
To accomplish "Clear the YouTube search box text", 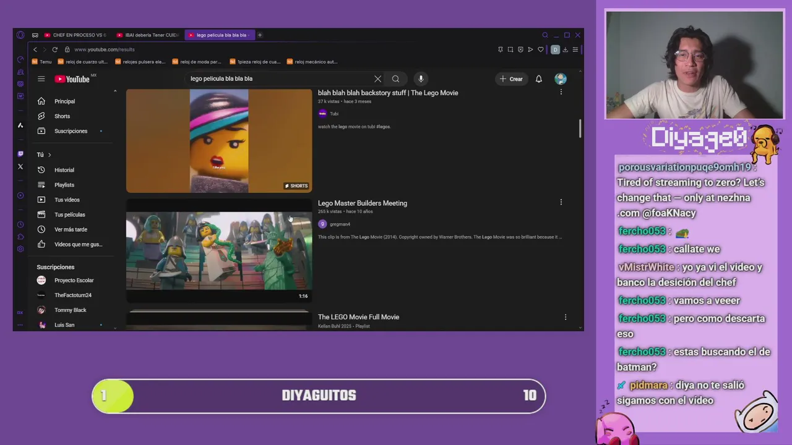I will 377,78.
